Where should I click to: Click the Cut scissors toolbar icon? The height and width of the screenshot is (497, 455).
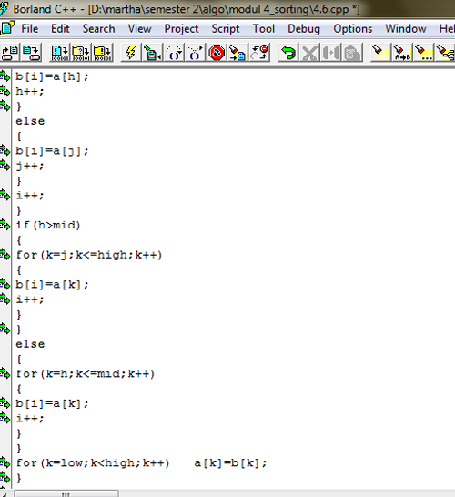(309, 52)
